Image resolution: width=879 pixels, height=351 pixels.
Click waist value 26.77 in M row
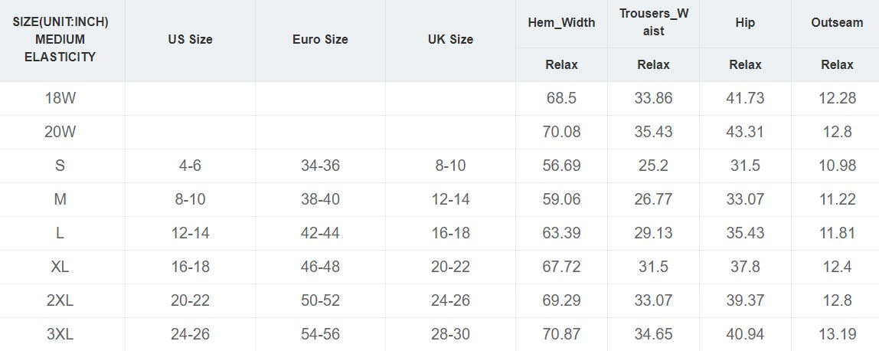point(653,199)
